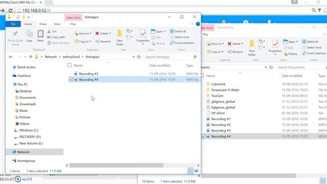Reload the browser page

coord(10,10)
